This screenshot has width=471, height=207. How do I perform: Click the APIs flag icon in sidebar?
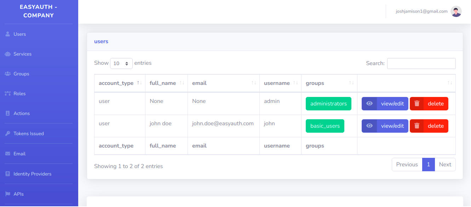click(7, 194)
